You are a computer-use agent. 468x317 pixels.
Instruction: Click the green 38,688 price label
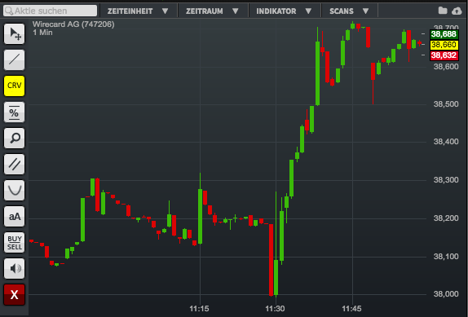pyautogui.click(x=444, y=34)
